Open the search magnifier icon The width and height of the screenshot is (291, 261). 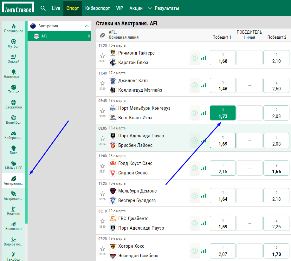click(43, 8)
